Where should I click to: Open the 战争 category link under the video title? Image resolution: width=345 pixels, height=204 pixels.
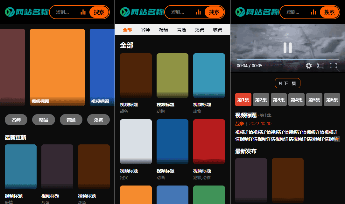(x=240, y=124)
